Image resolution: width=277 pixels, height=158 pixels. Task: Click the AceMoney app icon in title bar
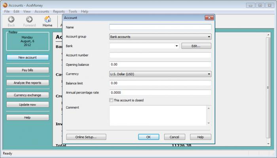click(x=5, y=5)
